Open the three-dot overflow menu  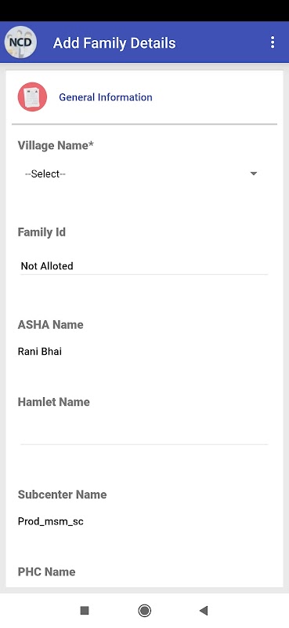click(273, 42)
